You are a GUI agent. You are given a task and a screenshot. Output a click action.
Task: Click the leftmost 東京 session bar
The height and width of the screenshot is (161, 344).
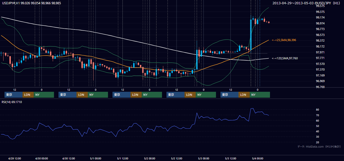click(x=13, y=95)
